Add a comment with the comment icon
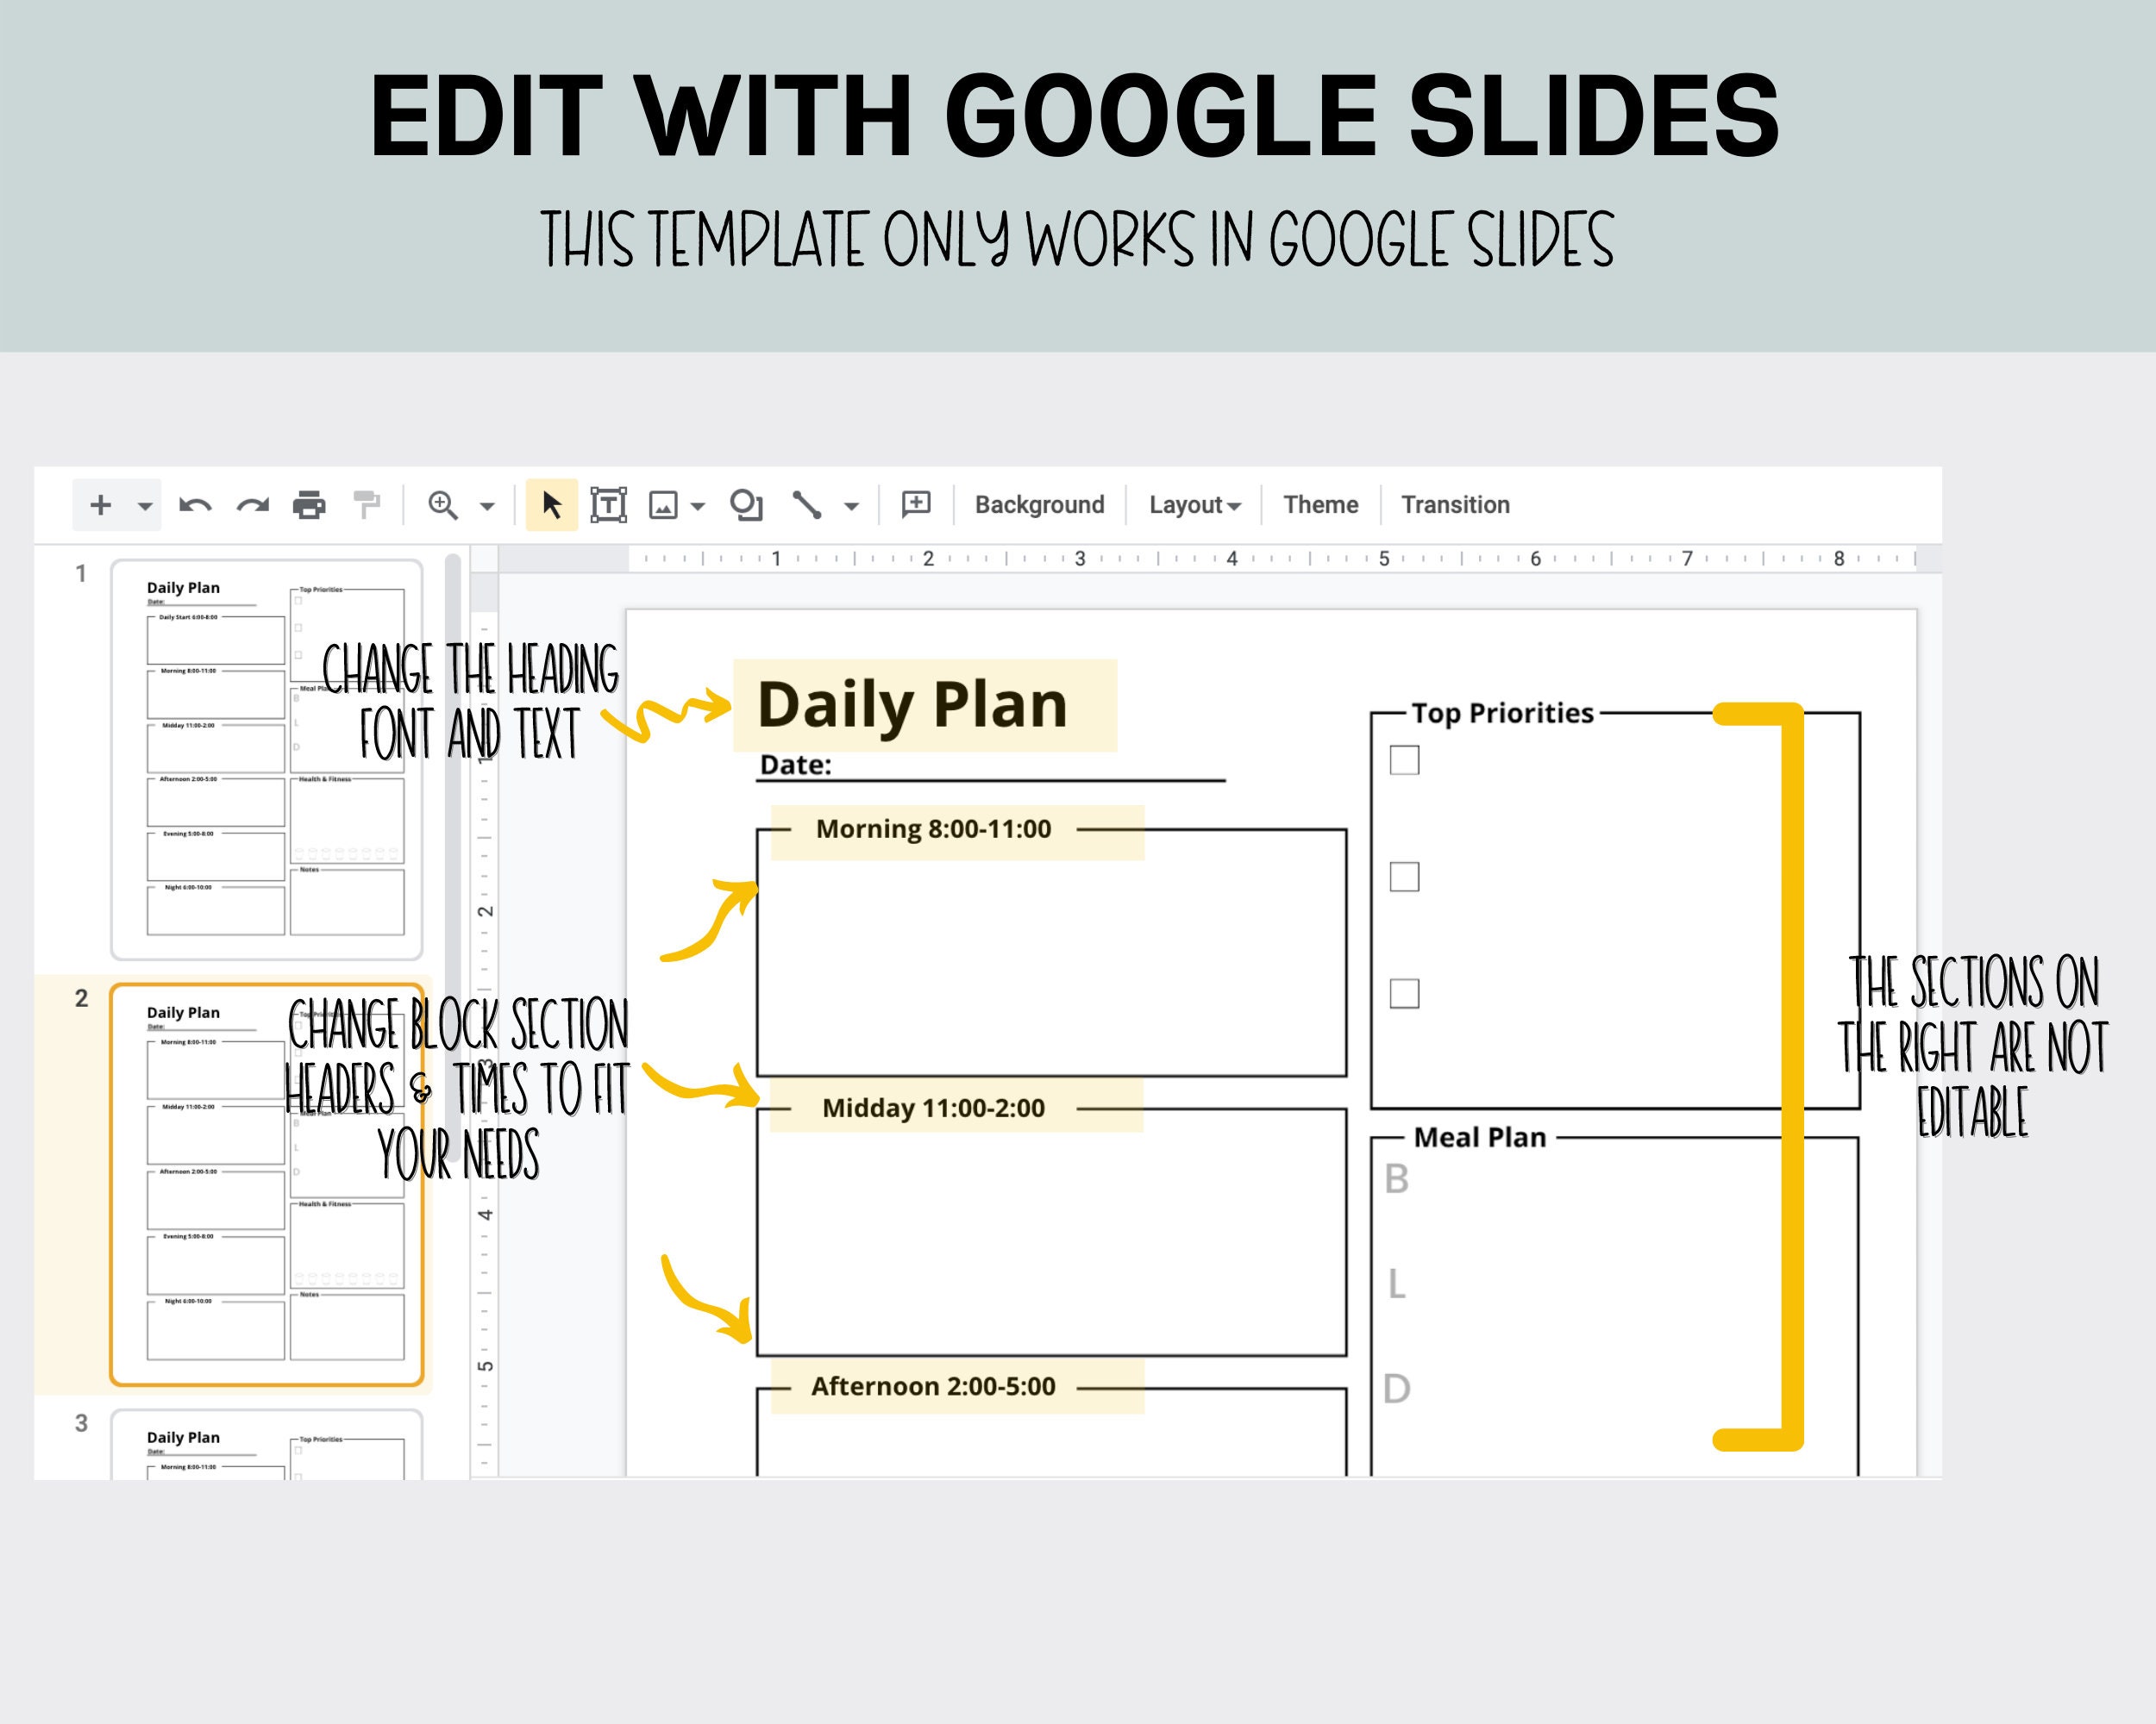 (916, 505)
